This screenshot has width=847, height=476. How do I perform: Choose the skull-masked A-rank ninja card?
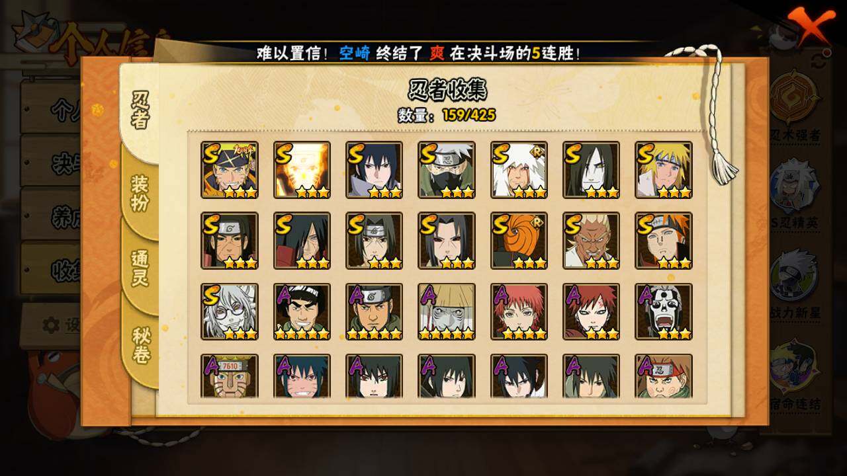[664, 312]
